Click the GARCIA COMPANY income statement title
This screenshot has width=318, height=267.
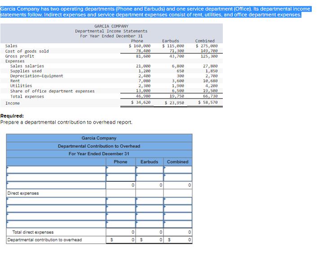coord(111,26)
